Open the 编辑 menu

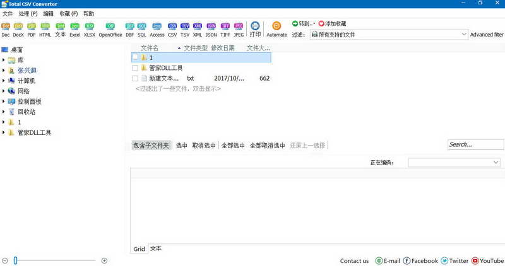coord(49,13)
